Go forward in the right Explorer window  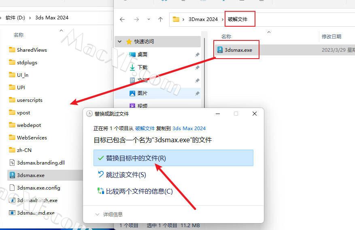(136, 19)
